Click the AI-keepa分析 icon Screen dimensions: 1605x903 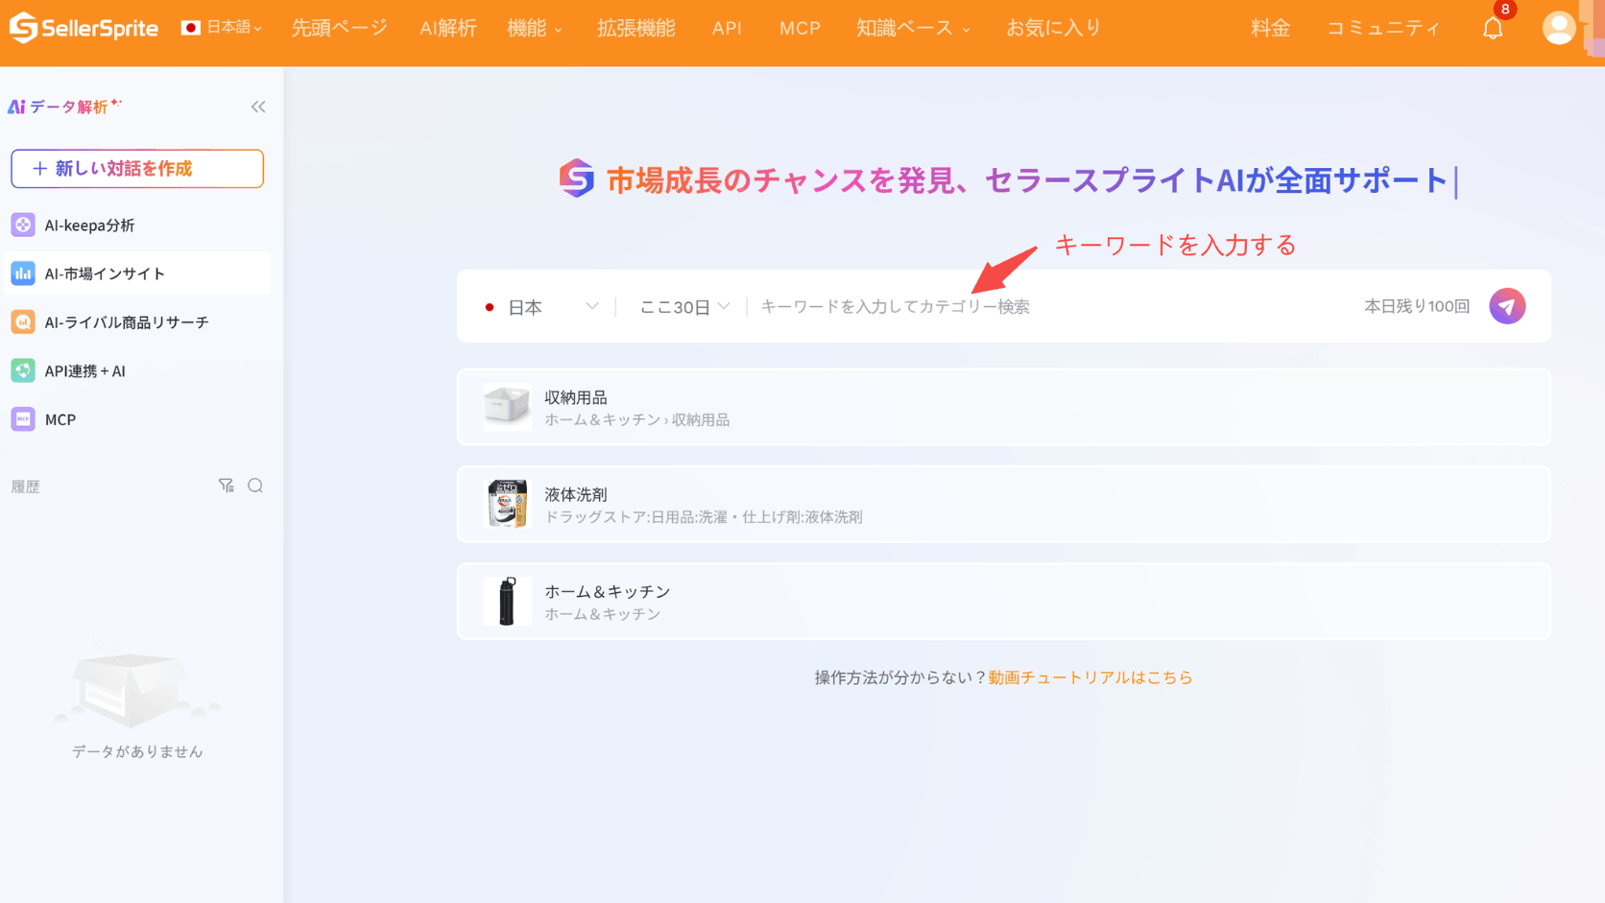[23, 225]
